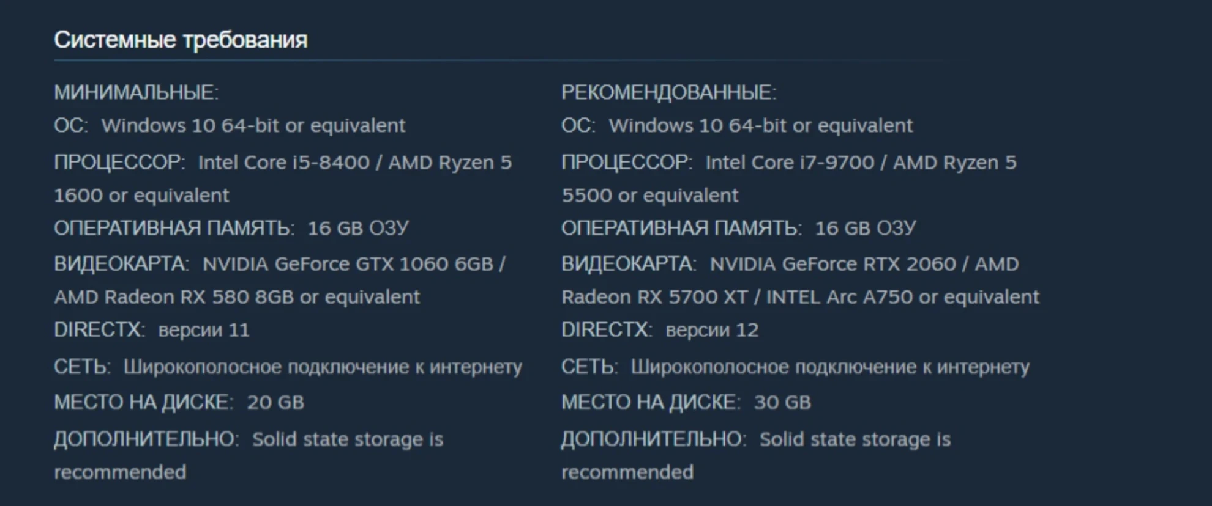This screenshot has width=1212, height=506.
Task: Click the recommended "16 GB ОЗУ" memory value
Action: pos(866,229)
